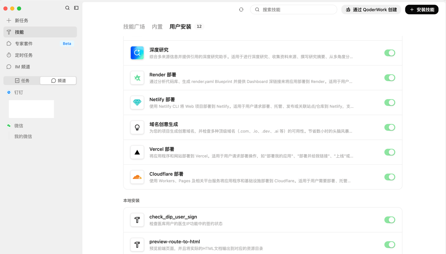Image resolution: width=446 pixels, height=254 pixels.
Task: Open the 专家套件 Beta badge
Action: [67, 44]
